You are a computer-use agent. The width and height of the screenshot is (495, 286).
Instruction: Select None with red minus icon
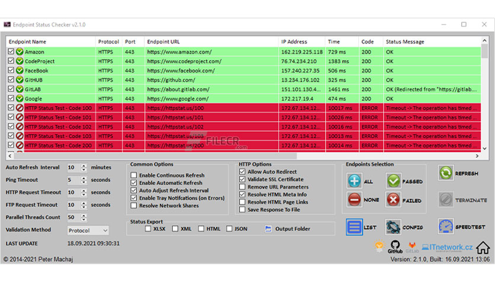(354, 199)
